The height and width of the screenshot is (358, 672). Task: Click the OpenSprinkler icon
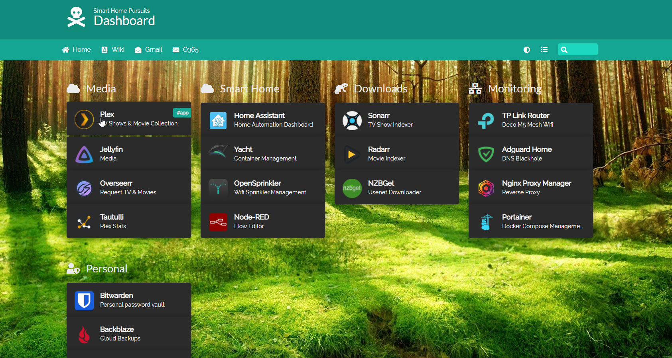coord(218,188)
